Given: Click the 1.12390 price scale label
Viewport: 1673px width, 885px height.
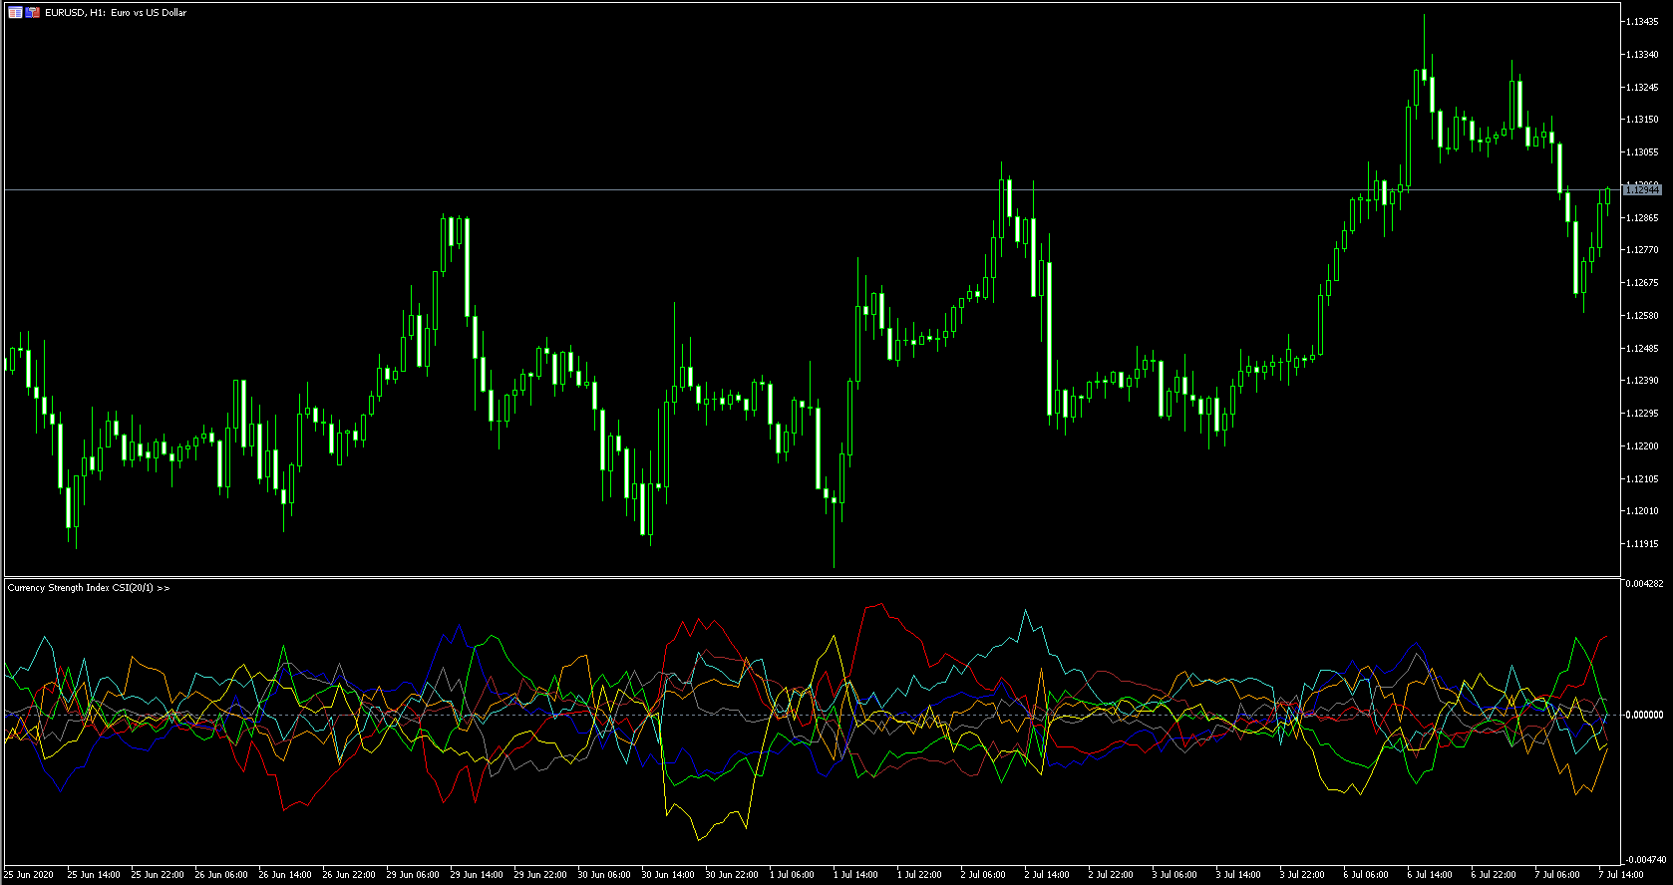Looking at the screenshot, I should coord(1642,381).
